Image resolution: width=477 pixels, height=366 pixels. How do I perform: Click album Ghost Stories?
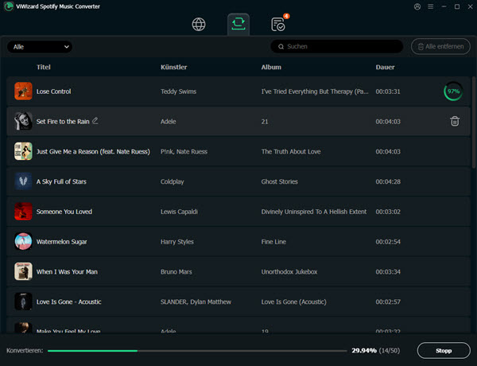[x=279, y=181]
